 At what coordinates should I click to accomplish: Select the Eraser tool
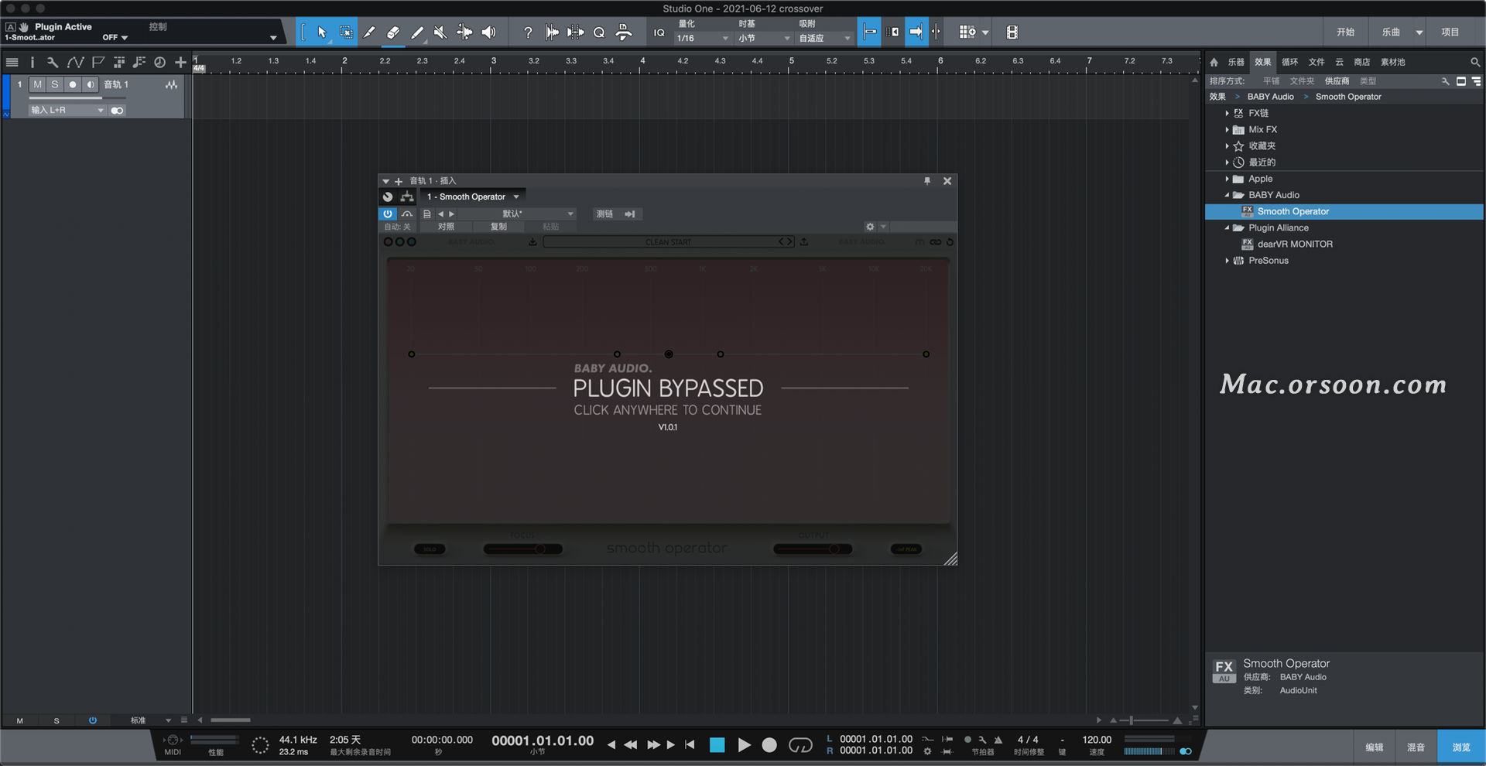pos(393,32)
